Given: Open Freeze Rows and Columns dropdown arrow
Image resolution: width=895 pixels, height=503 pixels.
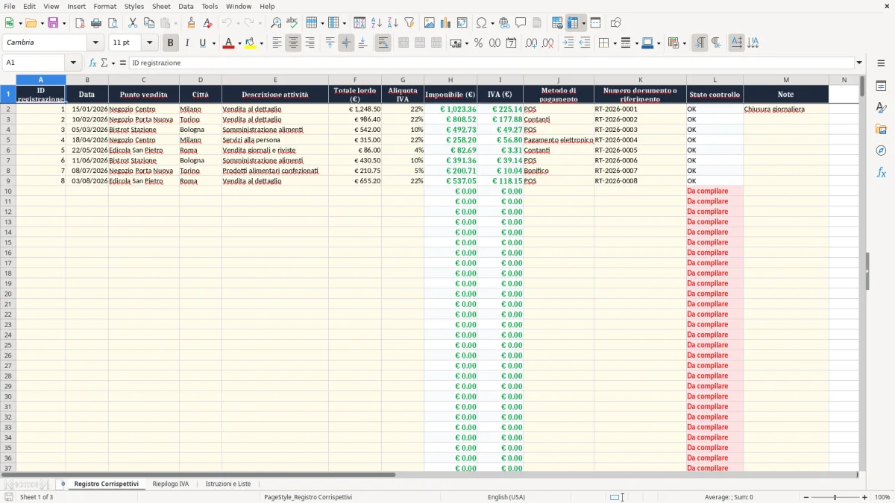Looking at the screenshot, I should click(584, 23).
